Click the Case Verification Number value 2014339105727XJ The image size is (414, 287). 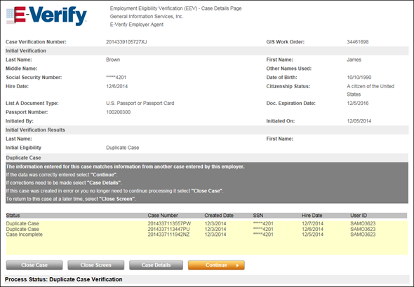tap(126, 42)
